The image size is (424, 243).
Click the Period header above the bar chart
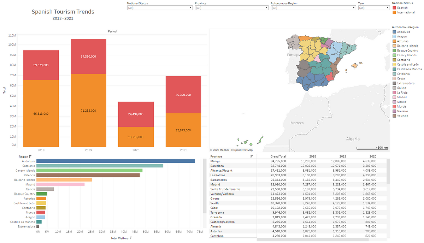[112, 31]
